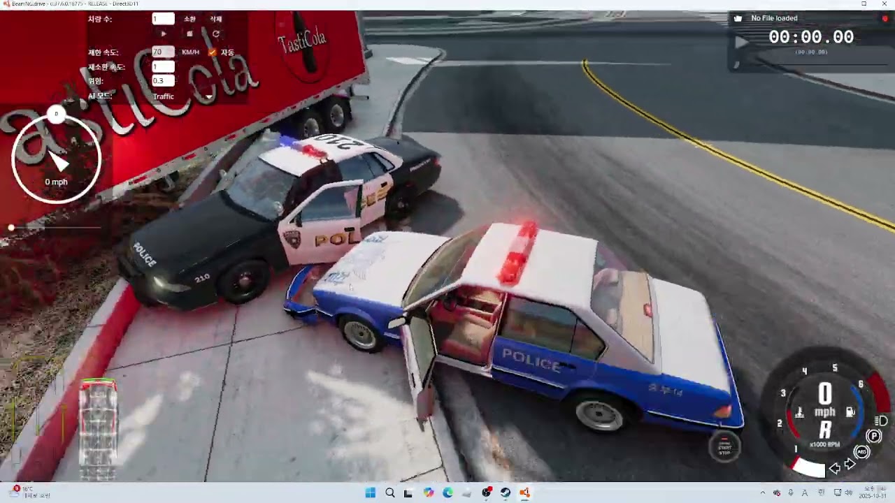
Task: Click the parking brake indicator
Action: click(x=873, y=437)
